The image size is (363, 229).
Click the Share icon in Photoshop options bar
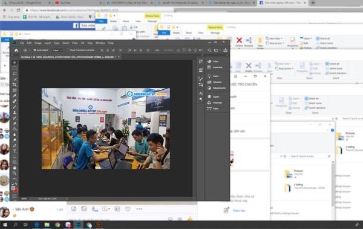coord(225,50)
